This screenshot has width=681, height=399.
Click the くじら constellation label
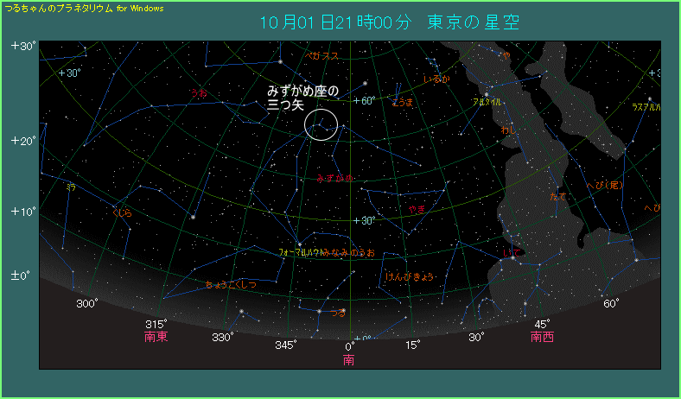(123, 212)
